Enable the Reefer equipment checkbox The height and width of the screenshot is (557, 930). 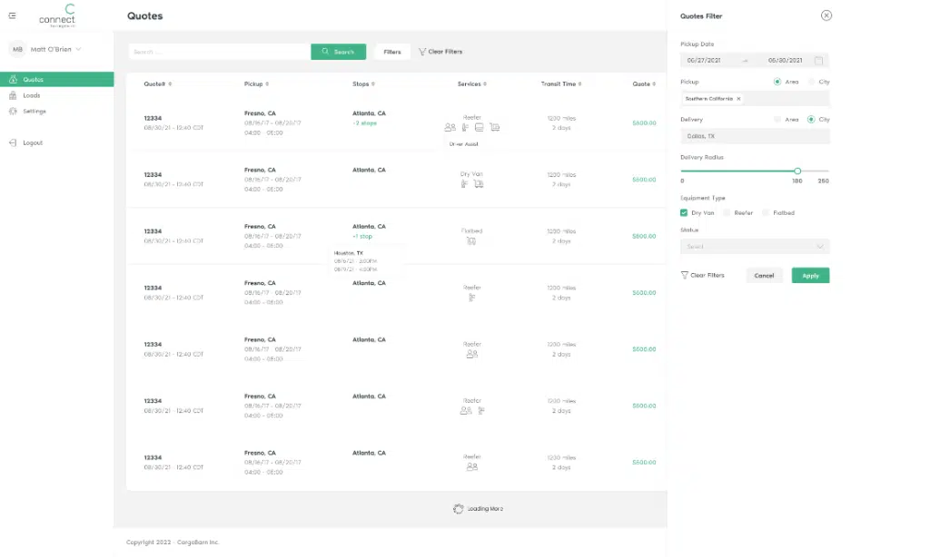tap(727, 213)
